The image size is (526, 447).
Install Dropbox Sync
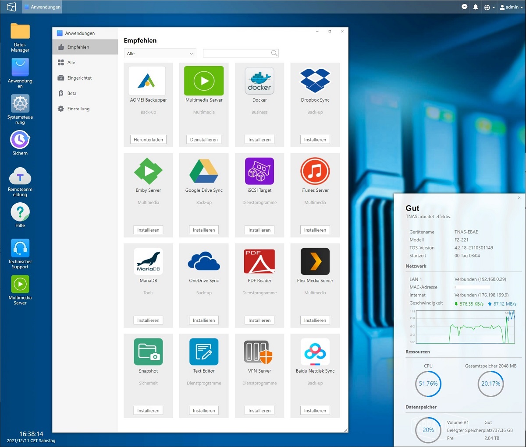[315, 140]
